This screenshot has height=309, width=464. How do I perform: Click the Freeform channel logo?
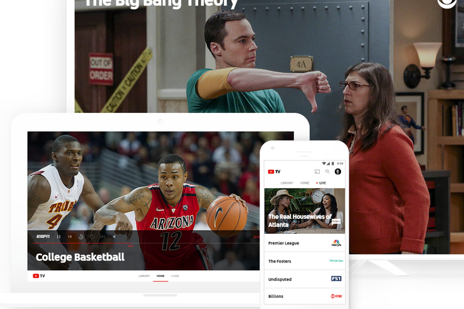(336, 261)
